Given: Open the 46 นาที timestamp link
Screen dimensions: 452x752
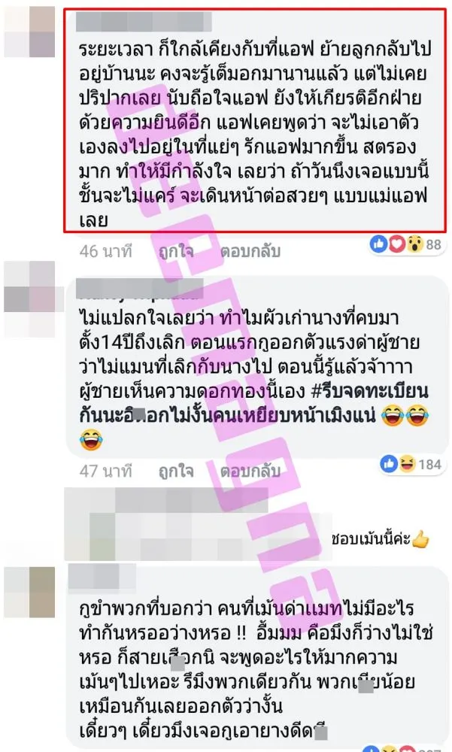Looking at the screenshot, I should pos(105,251).
